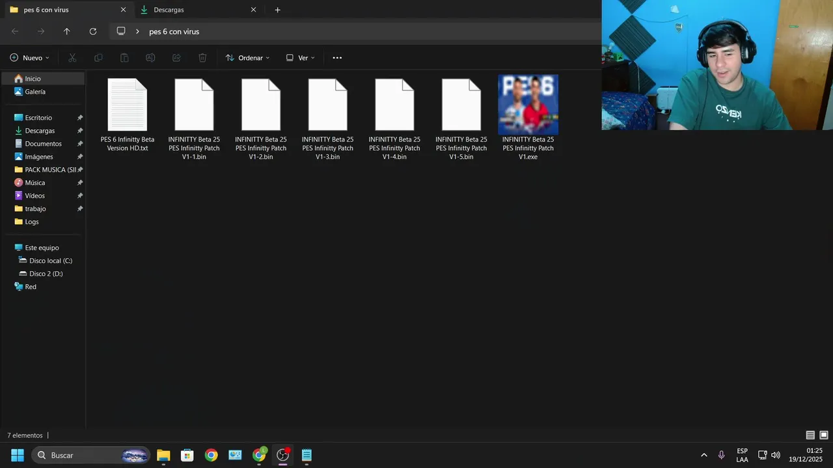
Task: Click the Paste clipboard icon
Action: [124, 58]
